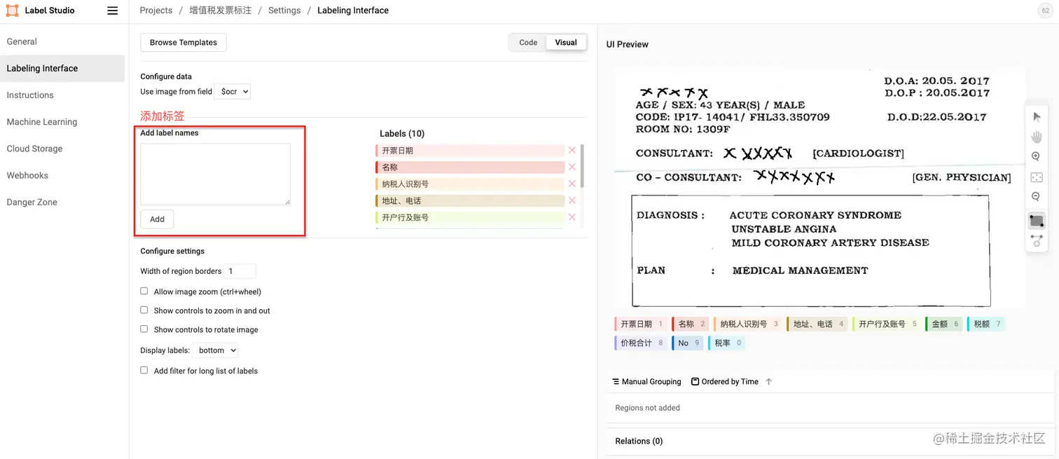Click the zoom out magnifier tool
This screenshot has height=459, width=1059.
[1037, 197]
